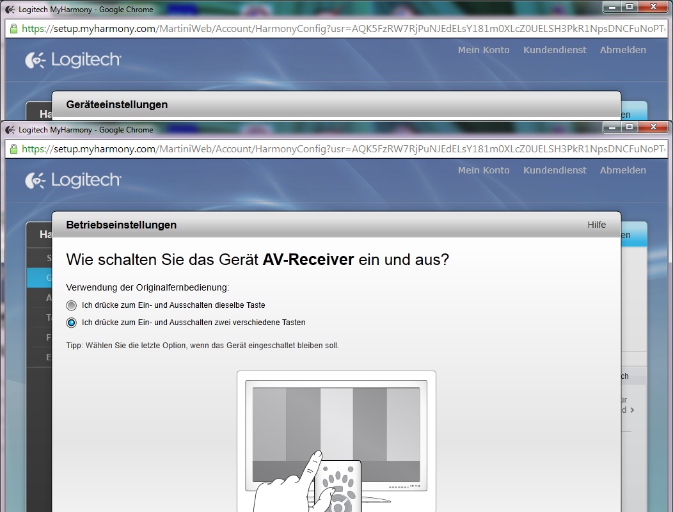Choose the 'zwei verschiedene Tasten' radio button

(72, 323)
